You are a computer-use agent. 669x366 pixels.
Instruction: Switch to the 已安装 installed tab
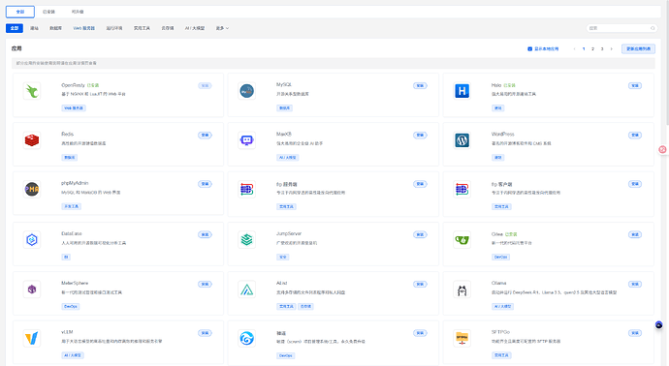(x=48, y=12)
